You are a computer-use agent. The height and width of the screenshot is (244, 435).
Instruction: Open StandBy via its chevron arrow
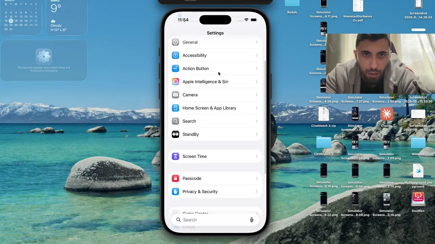(x=257, y=134)
